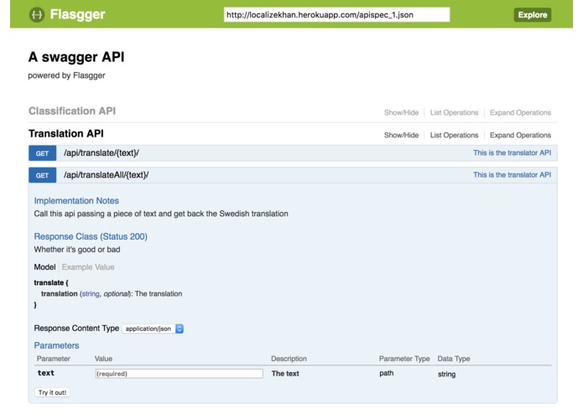
Task: Click the 'A swagger API' title
Action: 76,57
